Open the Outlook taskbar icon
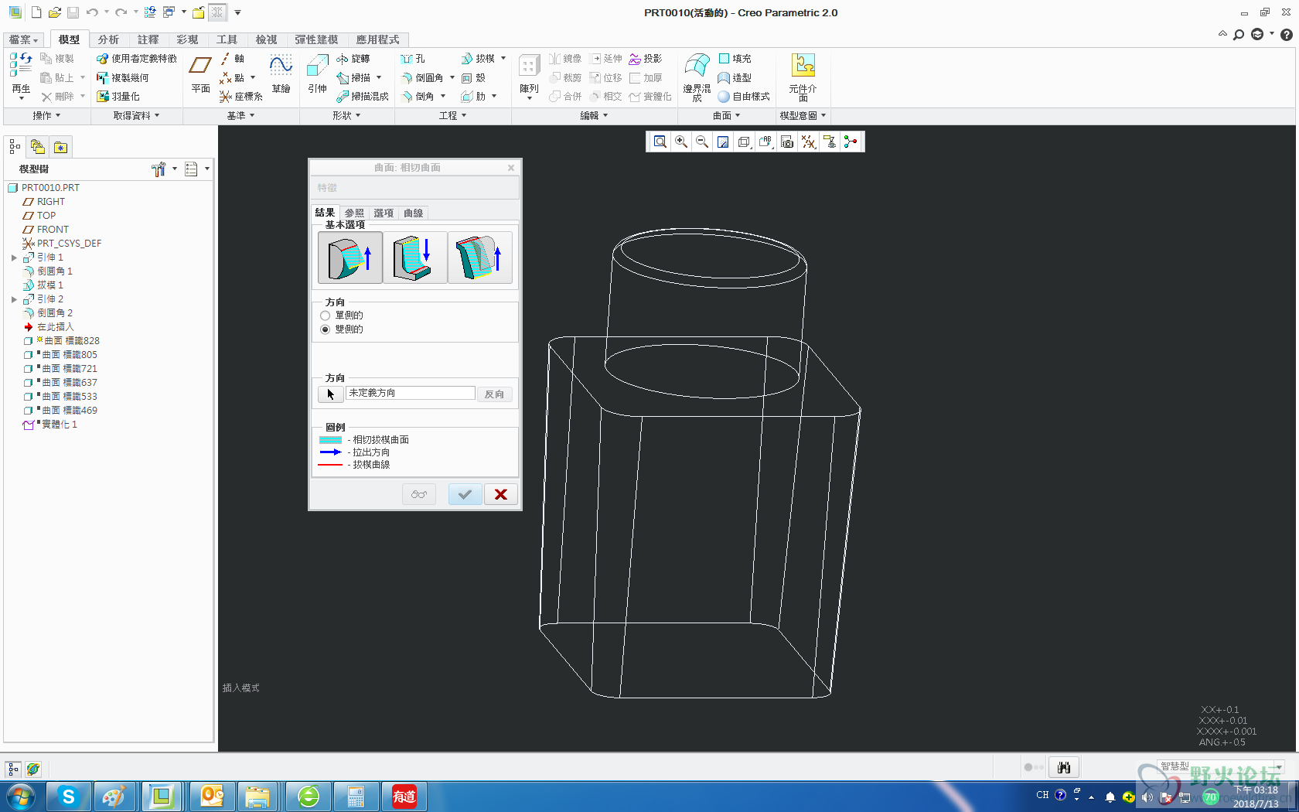 tap(211, 796)
